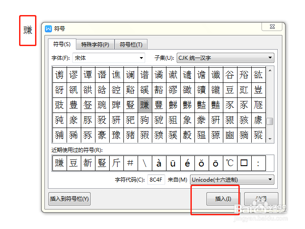Pick 豆 from the recently used symbols
Viewport: 305px width, 229px height.
coord(74,163)
